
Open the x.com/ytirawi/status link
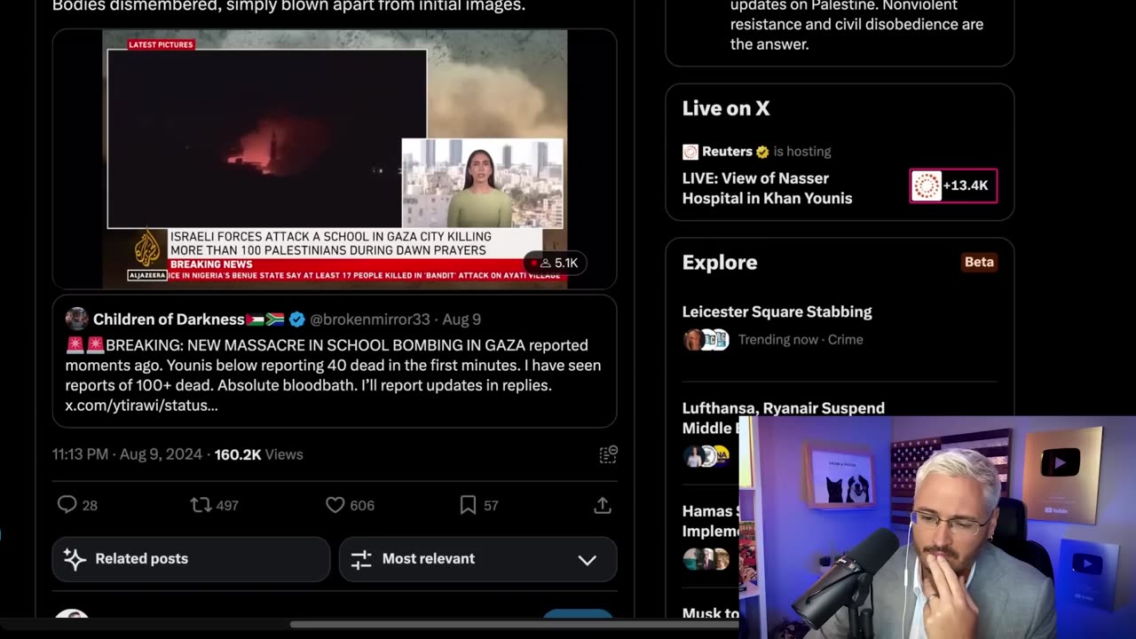click(141, 406)
